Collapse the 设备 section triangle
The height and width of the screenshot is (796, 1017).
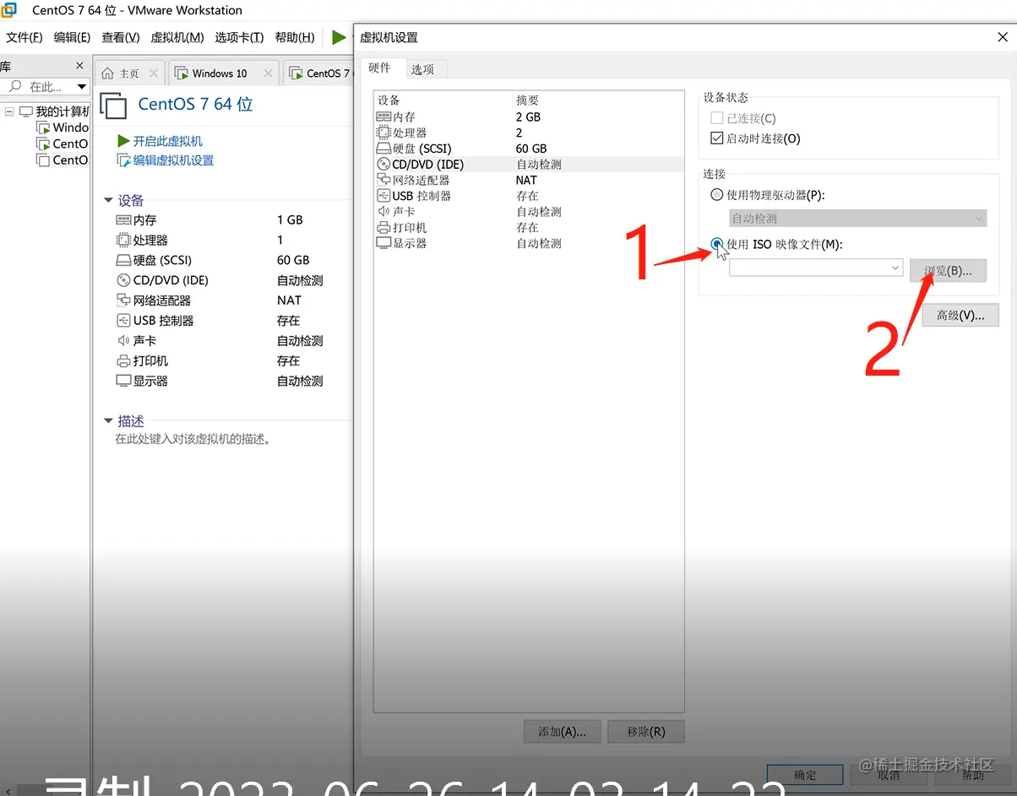[108, 200]
